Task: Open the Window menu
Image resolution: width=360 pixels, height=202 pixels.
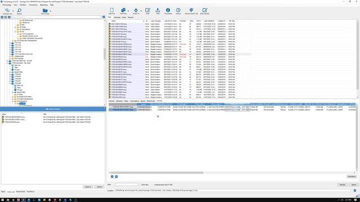Action: click(23, 5)
